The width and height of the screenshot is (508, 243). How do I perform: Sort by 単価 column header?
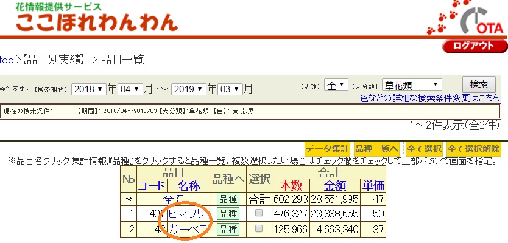[x=373, y=186]
